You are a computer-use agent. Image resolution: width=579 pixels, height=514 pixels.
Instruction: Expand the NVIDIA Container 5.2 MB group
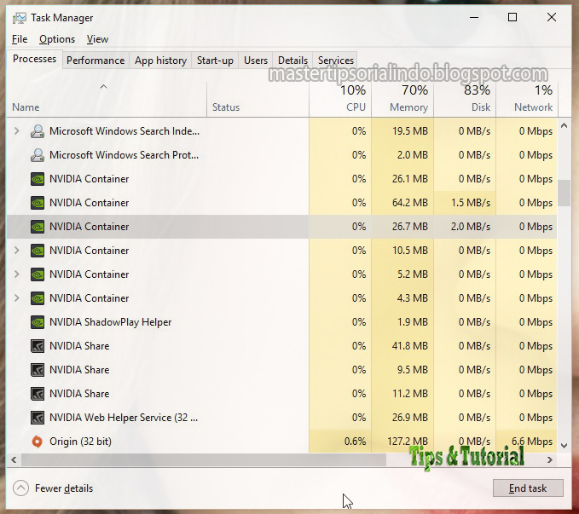[x=16, y=274]
